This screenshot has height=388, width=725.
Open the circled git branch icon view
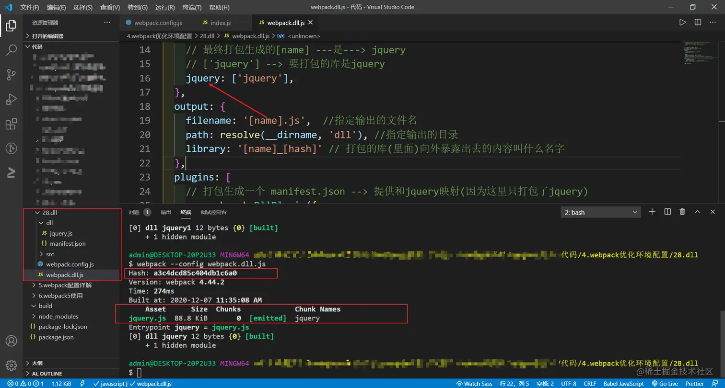11,148
